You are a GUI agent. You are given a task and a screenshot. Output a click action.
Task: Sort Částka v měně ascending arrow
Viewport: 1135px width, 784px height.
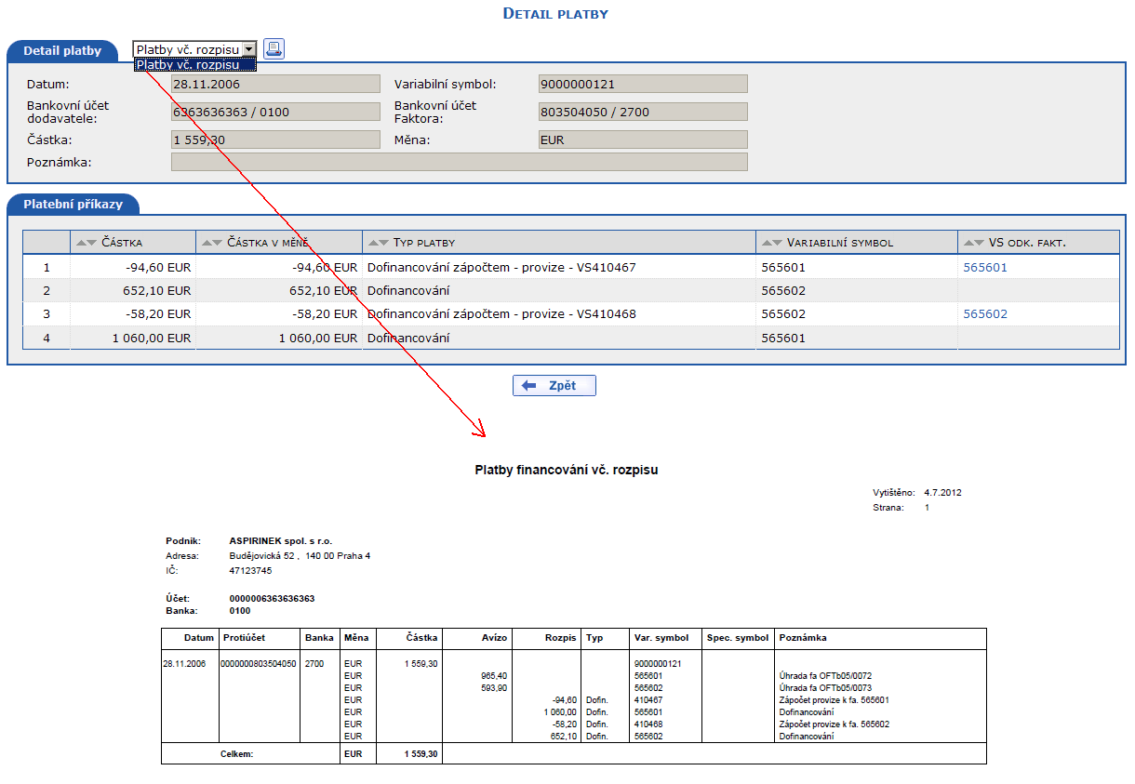pyautogui.click(x=207, y=243)
